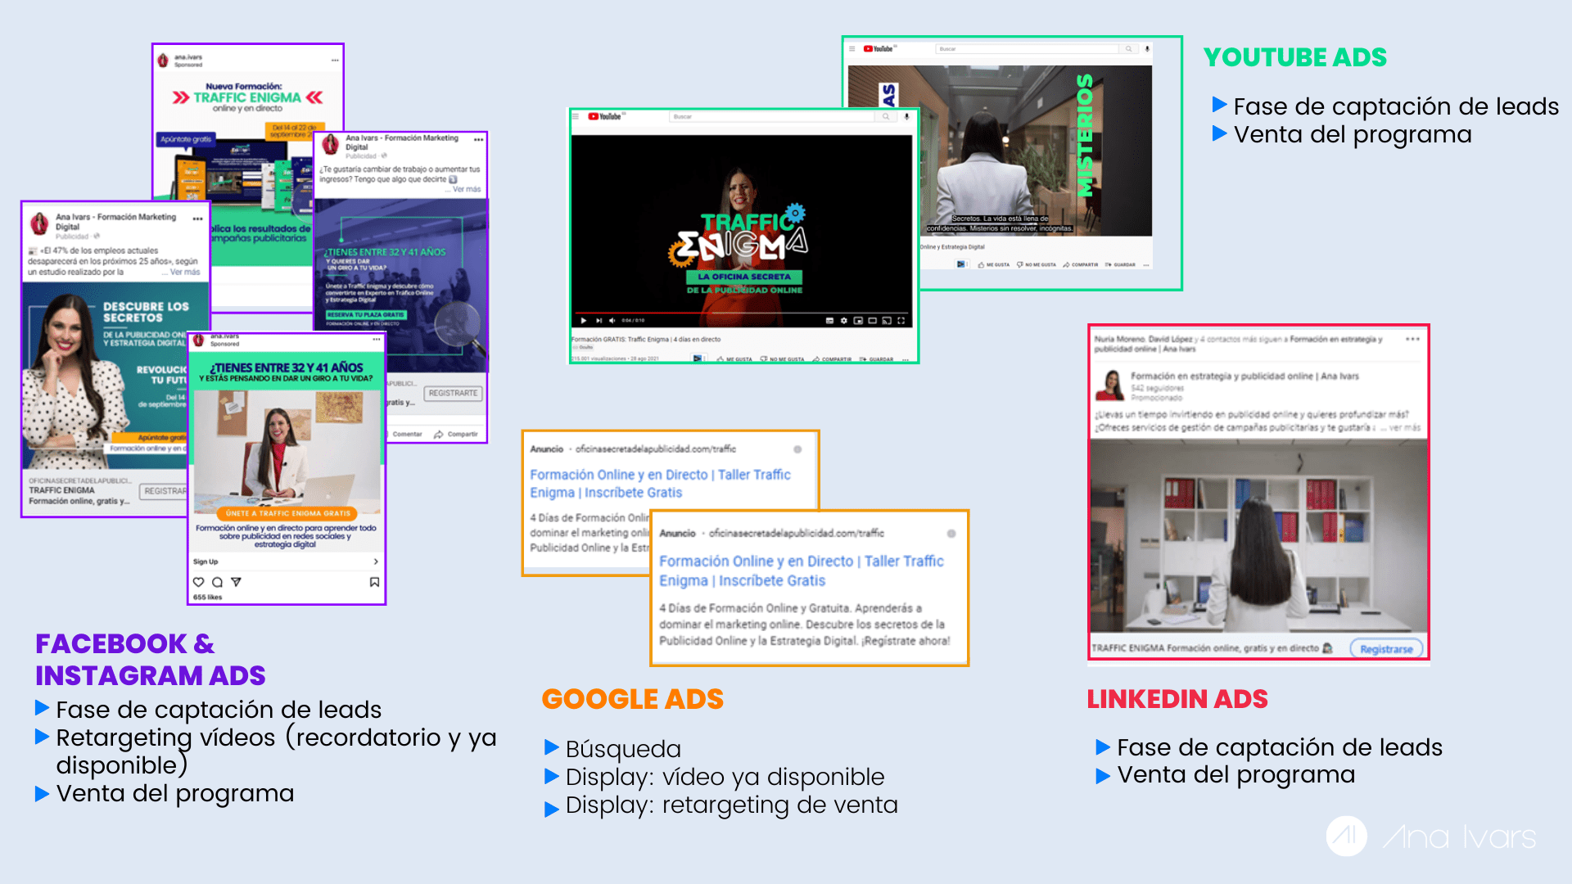The height and width of the screenshot is (884, 1572).
Task: Bookmark the Instagram post
Action: coord(374,582)
